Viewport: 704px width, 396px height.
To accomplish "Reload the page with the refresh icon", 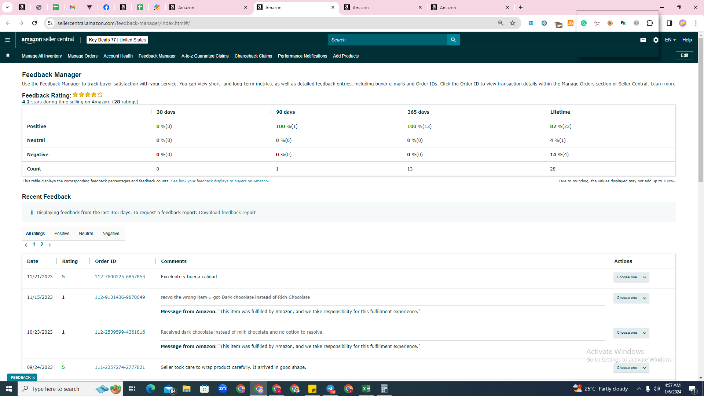I will (34, 23).
